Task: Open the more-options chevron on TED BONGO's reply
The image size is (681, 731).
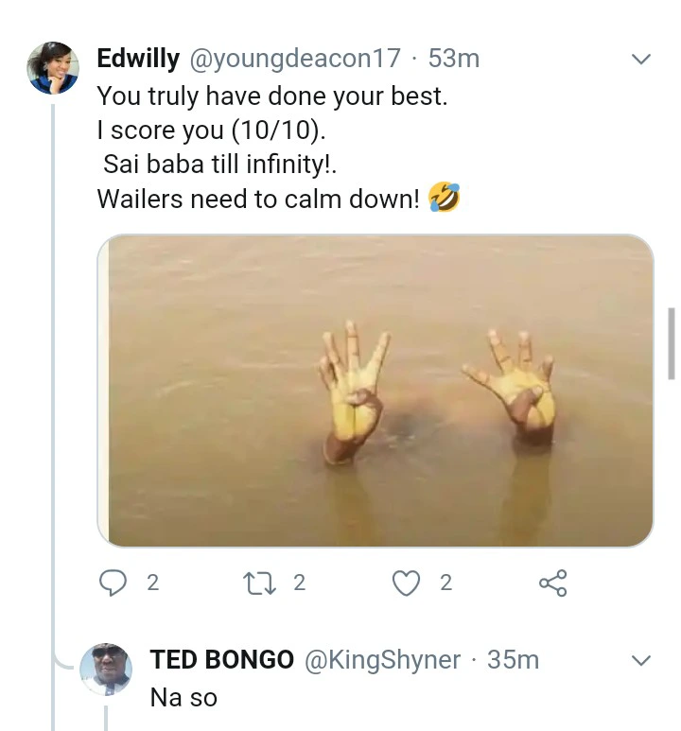Action: (640, 659)
